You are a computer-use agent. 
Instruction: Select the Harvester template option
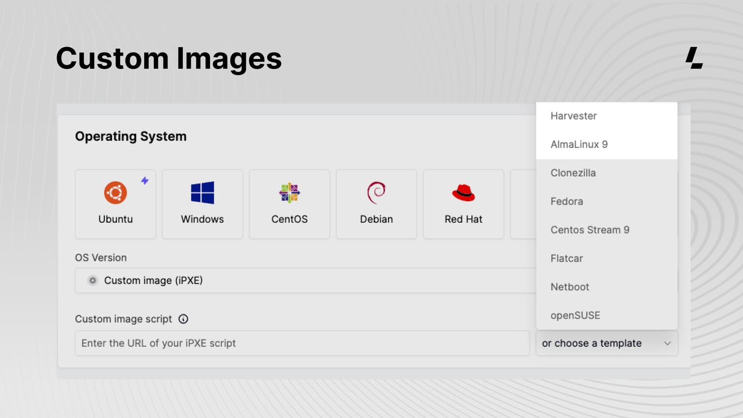pos(574,116)
